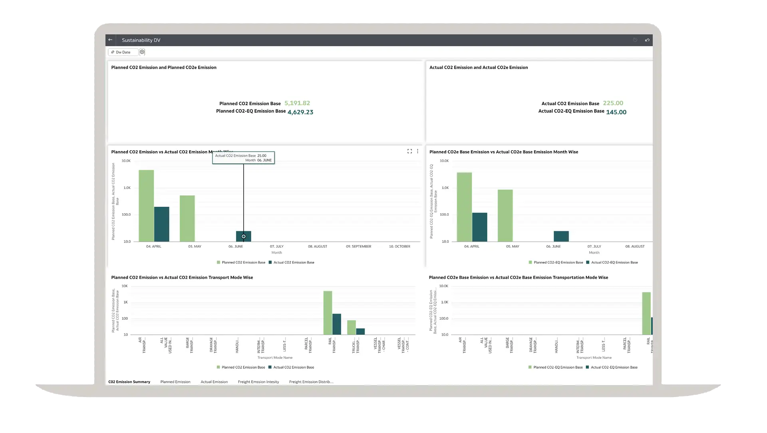Open the Actual Emission tab
The width and height of the screenshot is (767, 433).
pos(214,382)
